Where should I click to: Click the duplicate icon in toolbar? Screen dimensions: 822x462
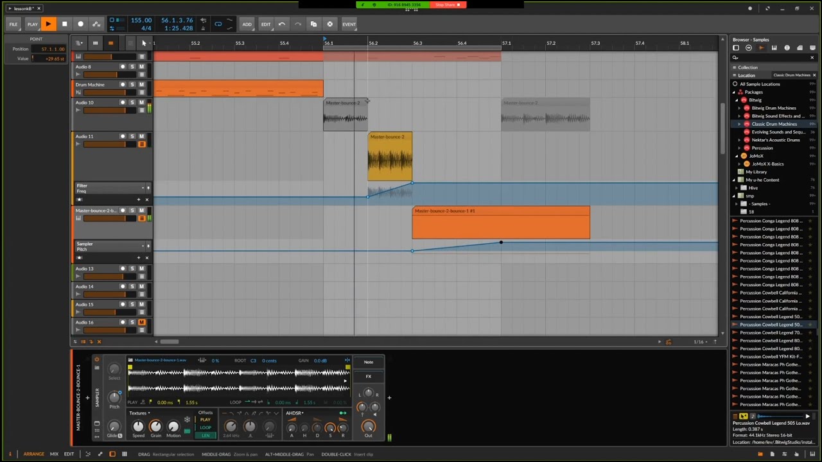point(313,24)
